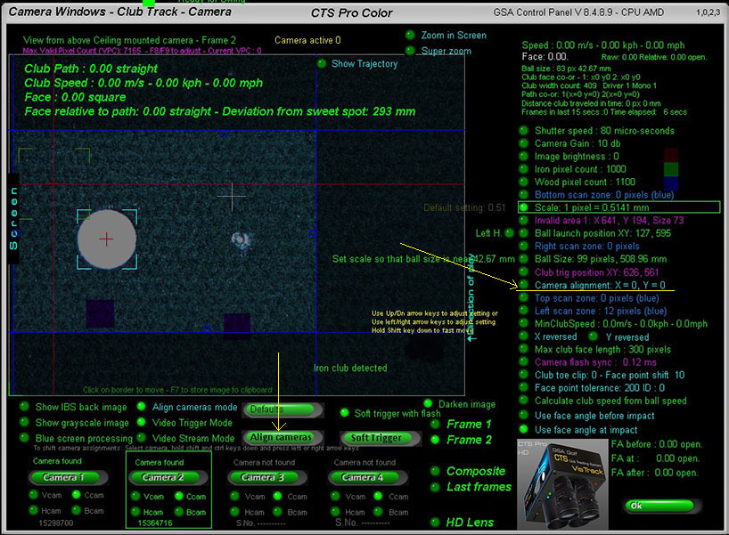Click the green color swatch
Image resolution: width=729 pixels, height=535 pixels.
671,169
